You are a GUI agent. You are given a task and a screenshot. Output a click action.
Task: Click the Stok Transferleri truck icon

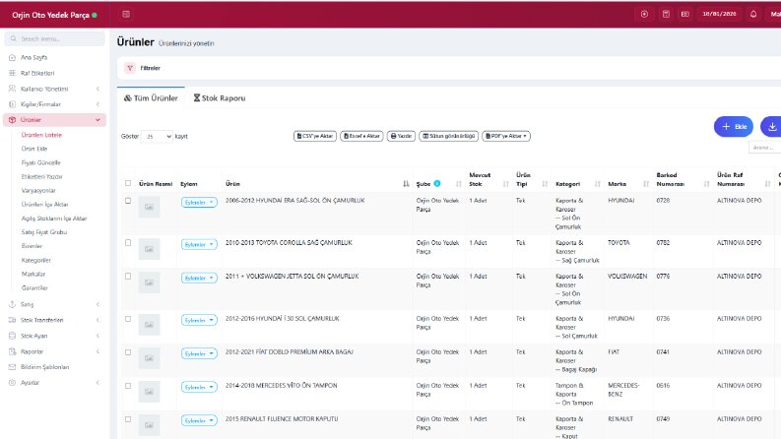click(x=12, y=320)
